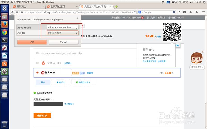Cancel the plugin permission dialog
207x129 pixels.
(x=64, y=42)
